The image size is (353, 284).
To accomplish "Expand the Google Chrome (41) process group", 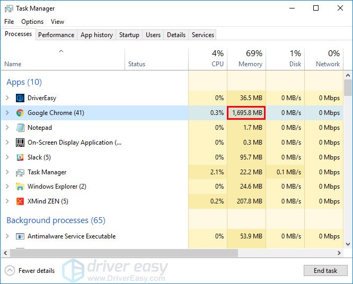I will click(7, 113).
